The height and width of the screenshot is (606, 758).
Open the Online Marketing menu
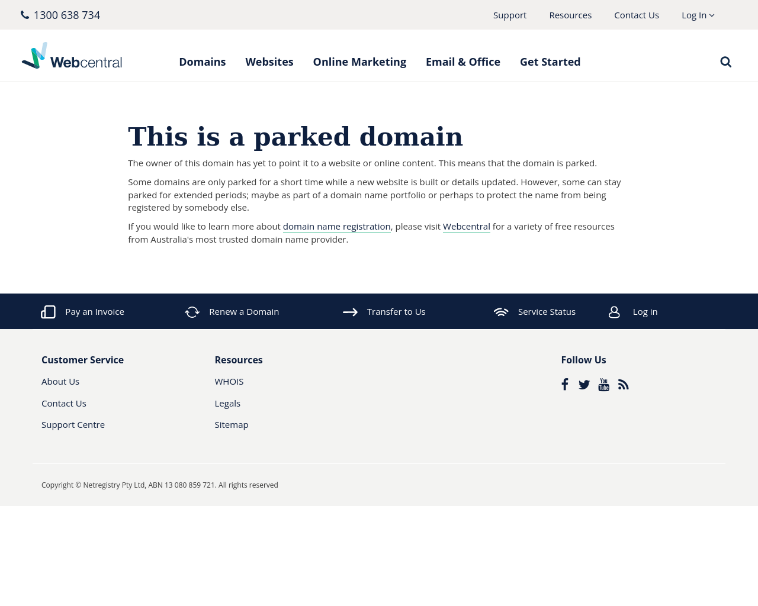pos(359,62)
